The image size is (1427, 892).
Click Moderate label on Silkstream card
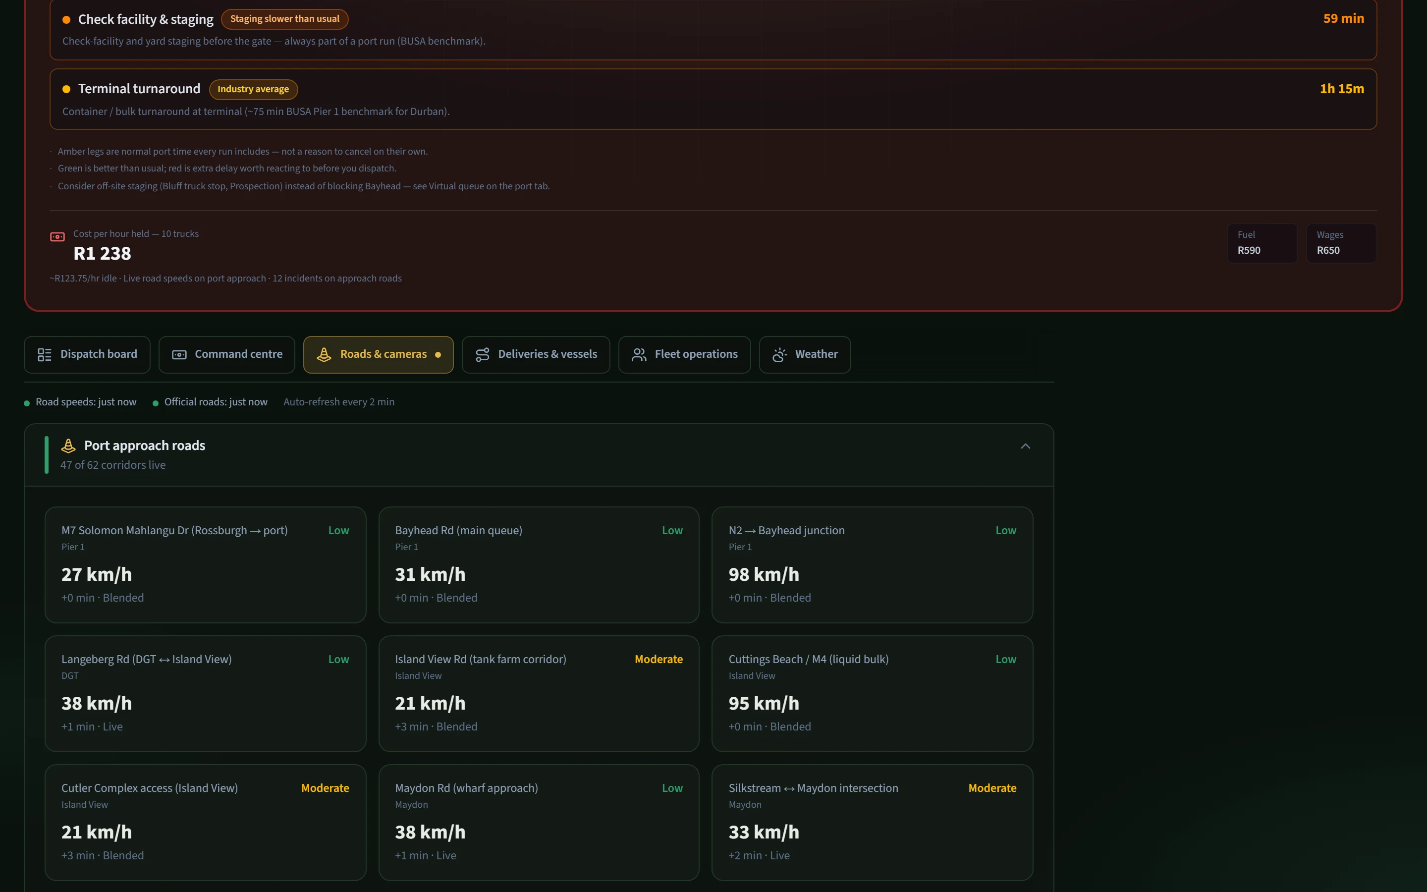[992, 788]
